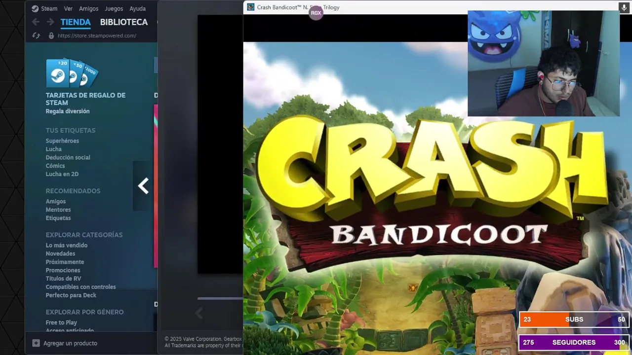This screenshot has height=355, width=632.
Task: Open the Novedades category
Action: pos(61,253)
